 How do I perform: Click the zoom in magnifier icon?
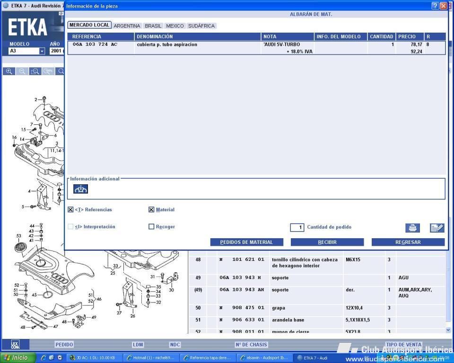point(9,71)
